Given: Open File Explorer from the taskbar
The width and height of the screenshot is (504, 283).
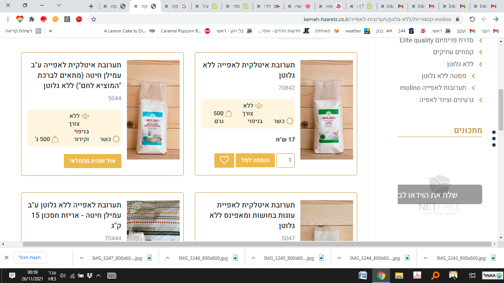Looking at the screenshot, I should coord(399,276).
